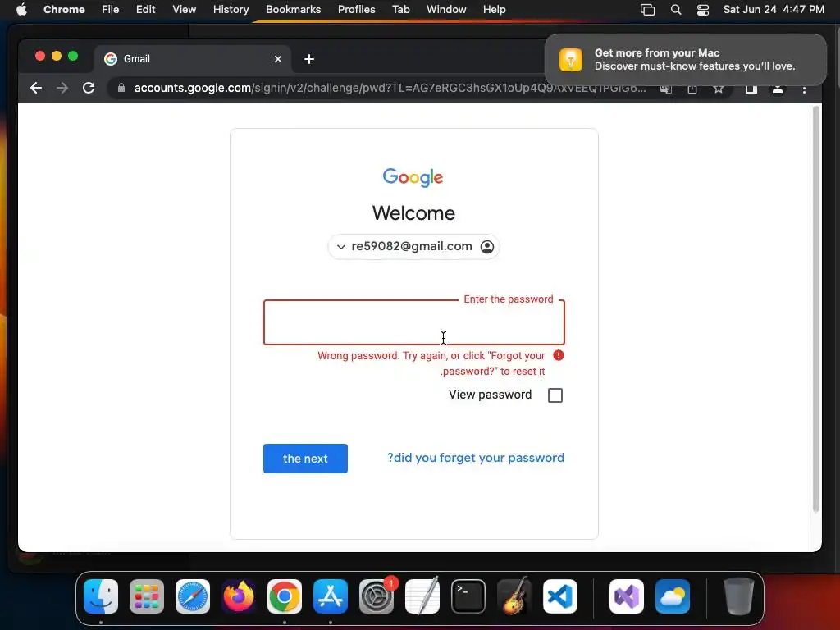Viewport: 840px width, 630px height.
Task: Click the screen mirroring icon in menu bar
Action: (x=648, y=10)
